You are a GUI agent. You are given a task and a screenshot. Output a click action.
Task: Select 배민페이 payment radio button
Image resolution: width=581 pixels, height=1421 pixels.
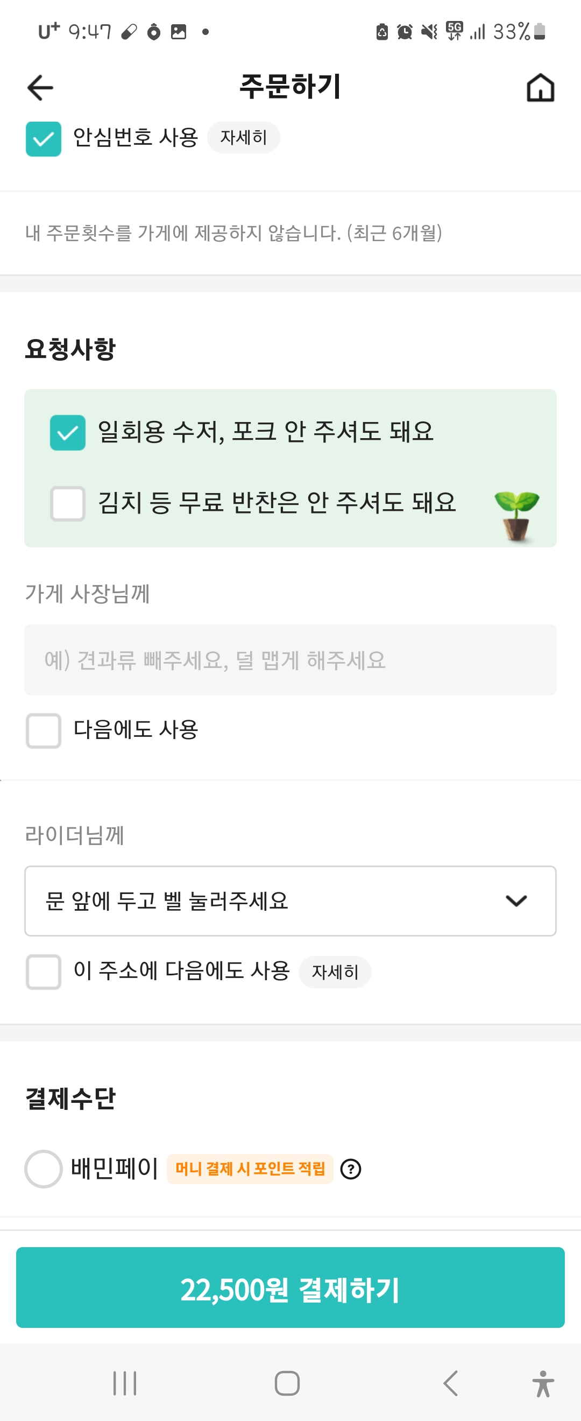click(43, 1169)
